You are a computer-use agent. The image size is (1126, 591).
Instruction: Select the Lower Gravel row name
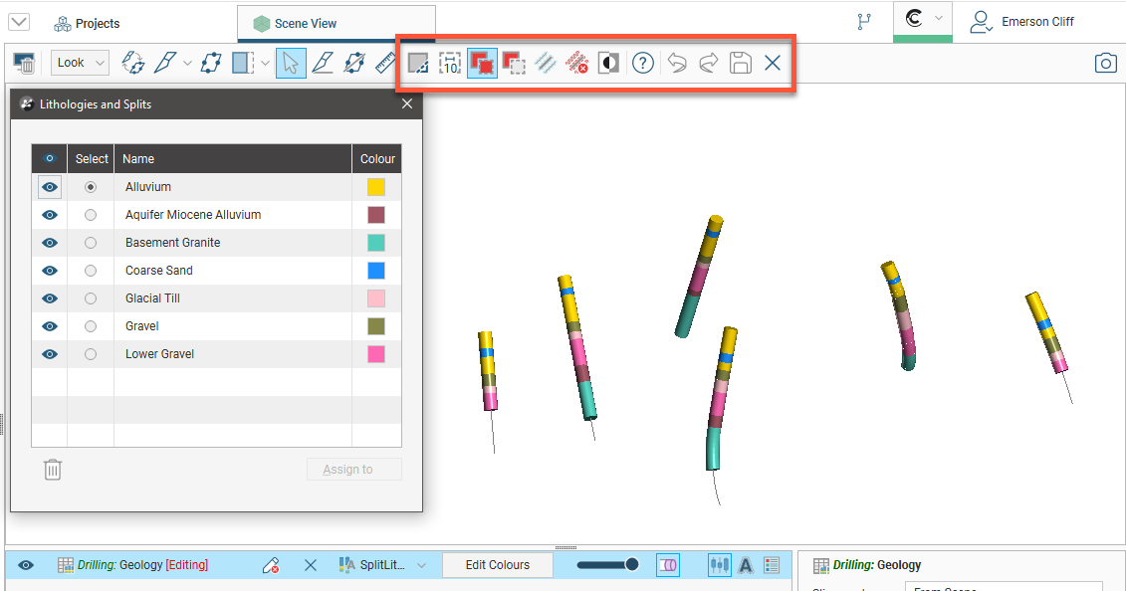[x=160, y=354]
